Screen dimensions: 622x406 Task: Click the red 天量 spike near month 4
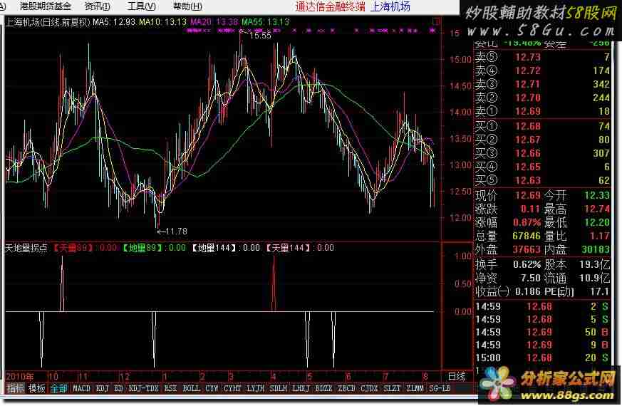click(274, 283)
